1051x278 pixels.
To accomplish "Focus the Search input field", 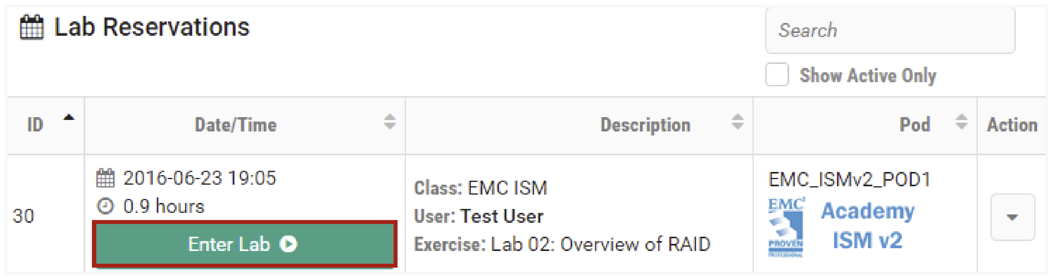I will (x=890, y=31).
